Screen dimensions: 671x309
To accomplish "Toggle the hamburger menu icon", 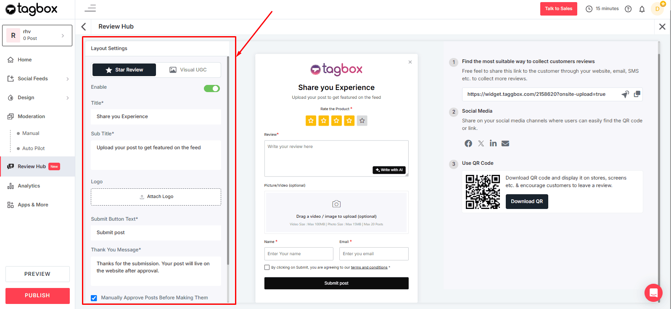I will click(90, 8).
